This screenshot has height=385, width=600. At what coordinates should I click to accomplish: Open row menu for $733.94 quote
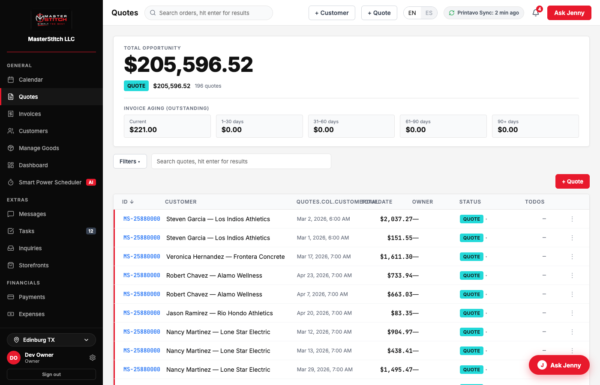[x=572, y=275]
